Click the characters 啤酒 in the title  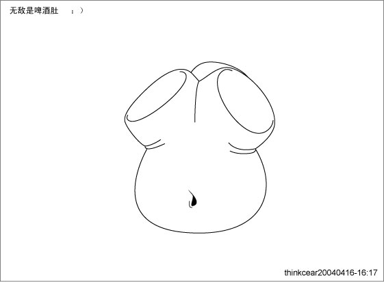coord(42,11)
